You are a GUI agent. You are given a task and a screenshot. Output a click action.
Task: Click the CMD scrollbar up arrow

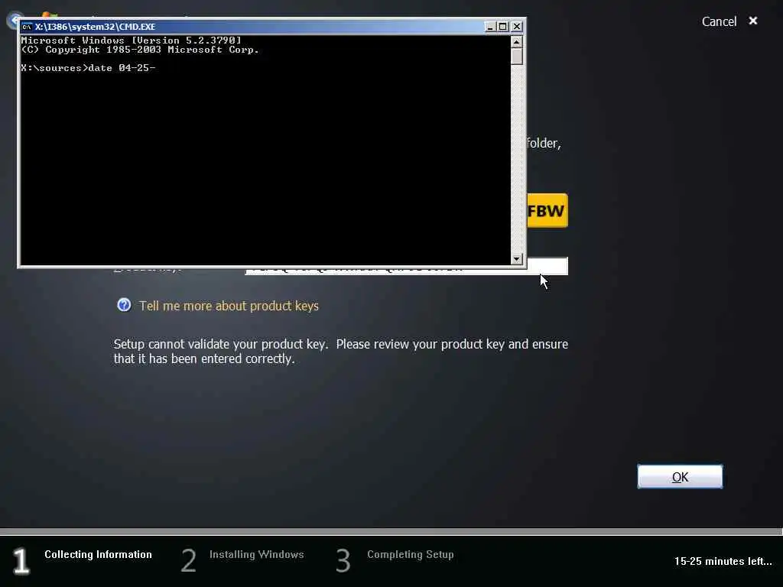point(517,41)
